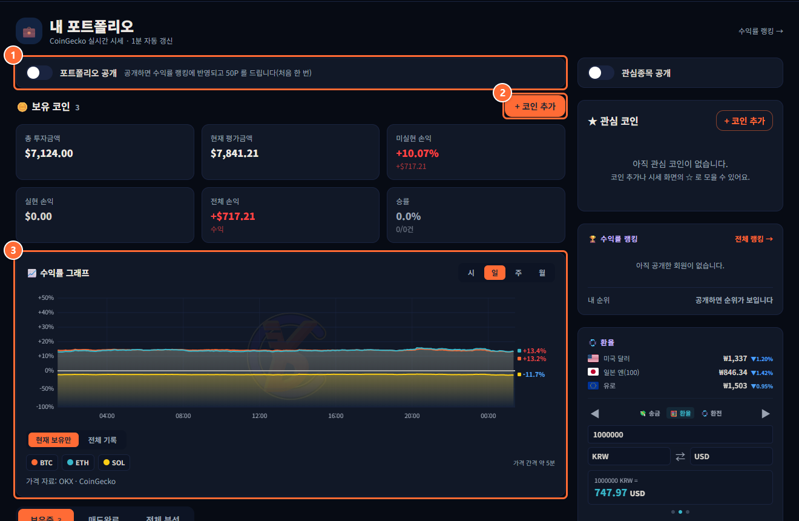799x521 pixels.
Task: Click the first pagination dot below the converter
Action: click(x=673, y=512)
